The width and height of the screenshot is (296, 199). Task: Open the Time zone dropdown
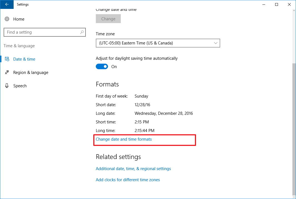pos(158,43)
